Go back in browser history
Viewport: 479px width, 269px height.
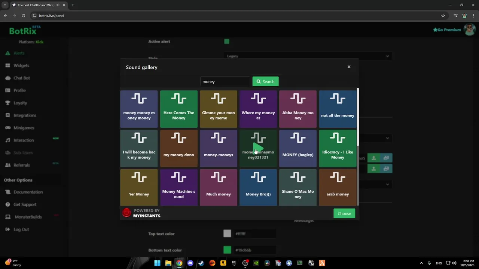tap(5, 16)
